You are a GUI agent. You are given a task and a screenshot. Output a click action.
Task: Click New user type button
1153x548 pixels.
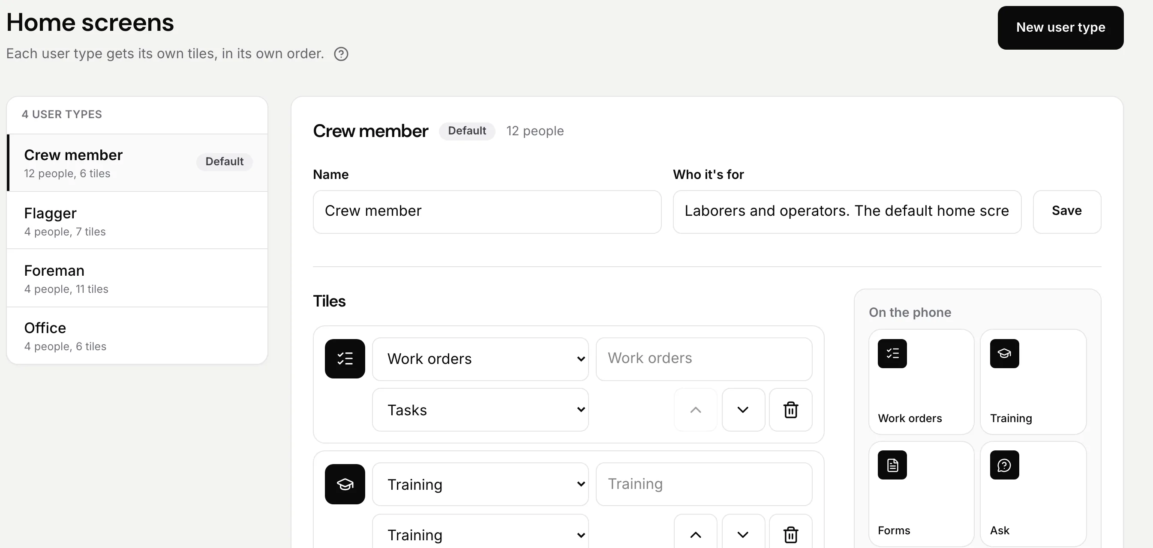1060,28
